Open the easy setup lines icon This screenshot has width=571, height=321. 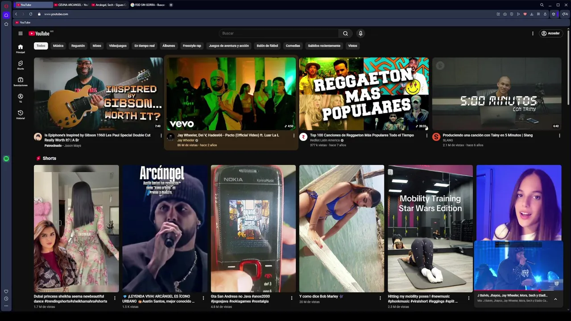pyautogui.click(x=538, y=14)
